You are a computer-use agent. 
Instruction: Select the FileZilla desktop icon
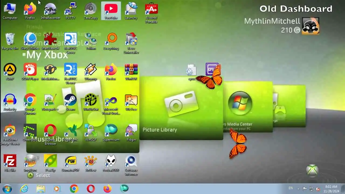click(10, 163)
